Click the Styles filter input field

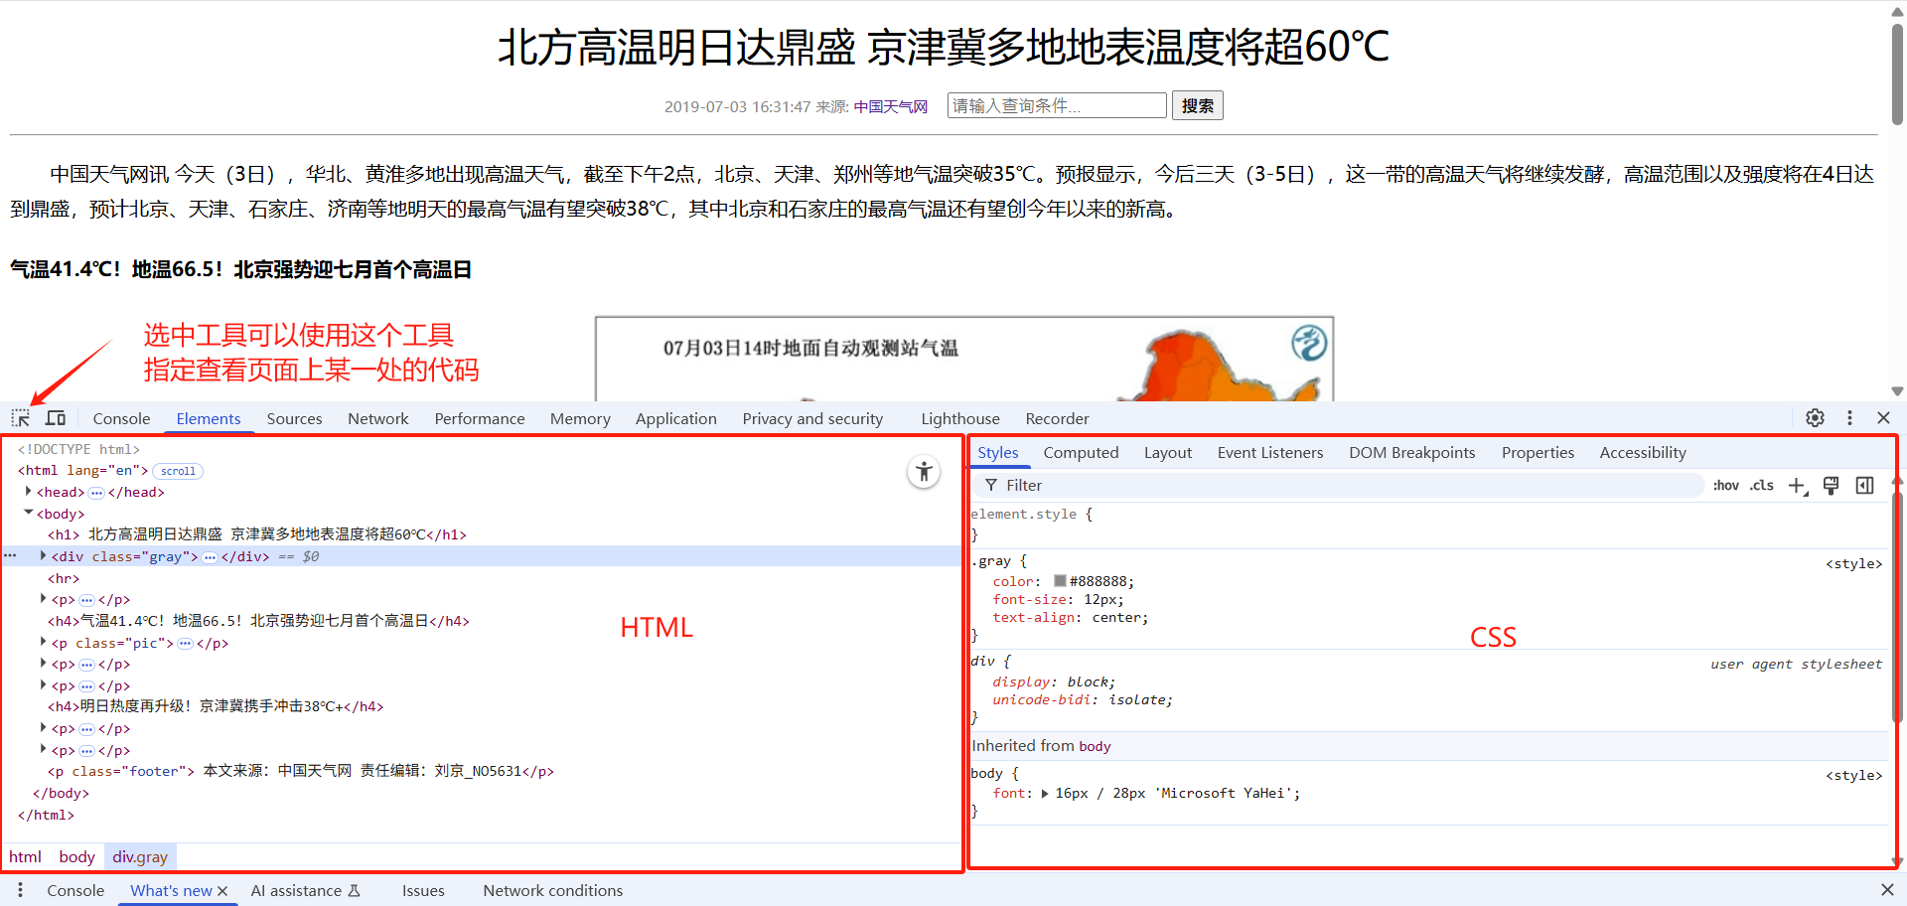click(x=1341, y=486)
